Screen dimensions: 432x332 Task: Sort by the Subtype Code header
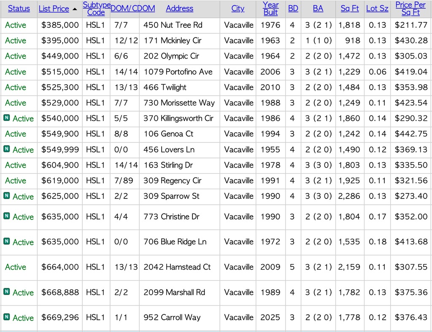[x=96, y=8]
